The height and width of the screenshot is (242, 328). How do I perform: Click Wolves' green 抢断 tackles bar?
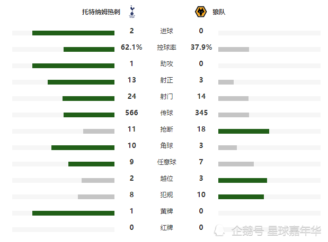coord(244,131)
